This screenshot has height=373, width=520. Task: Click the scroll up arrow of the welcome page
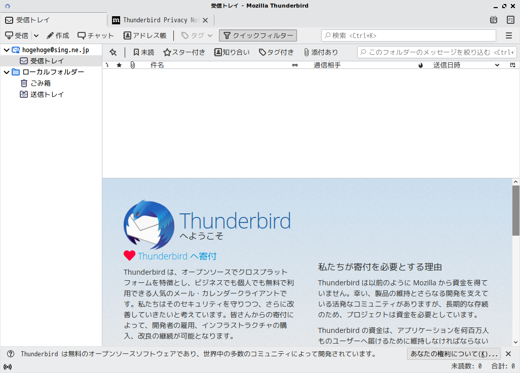pyautogui.click(x=515, y=182)
